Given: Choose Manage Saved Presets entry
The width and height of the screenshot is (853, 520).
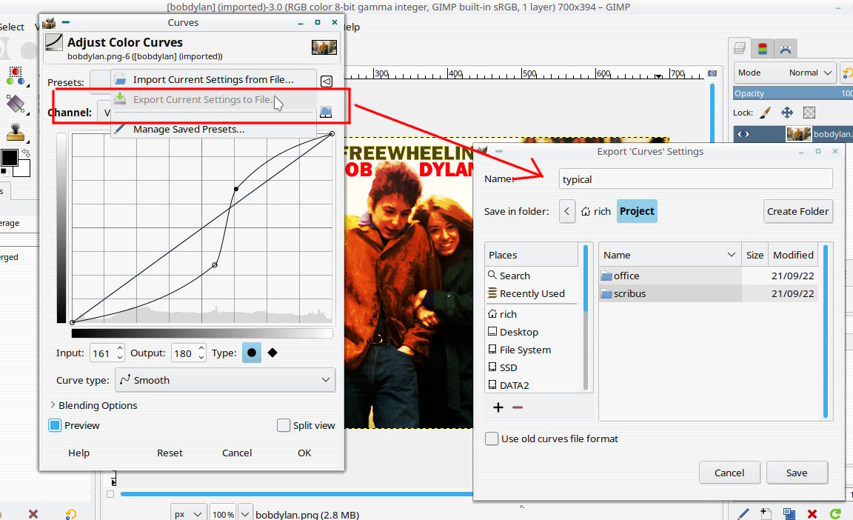Looking at the screenshot, I should tap(213, 130).
